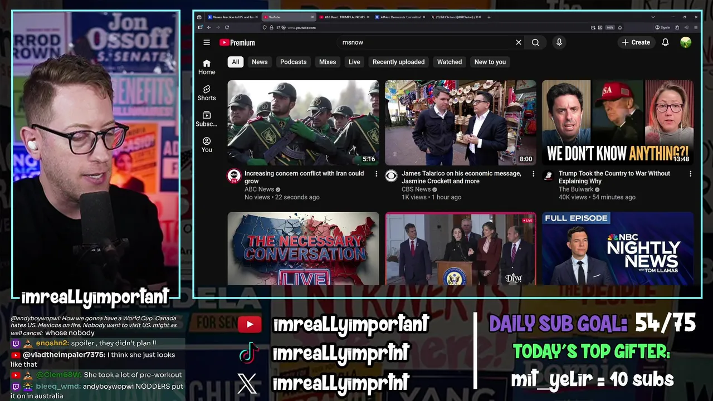Viewport: 713px width, 401px height.
Task: Open the NBC Nightly News thumbnail
Action: 618,248
